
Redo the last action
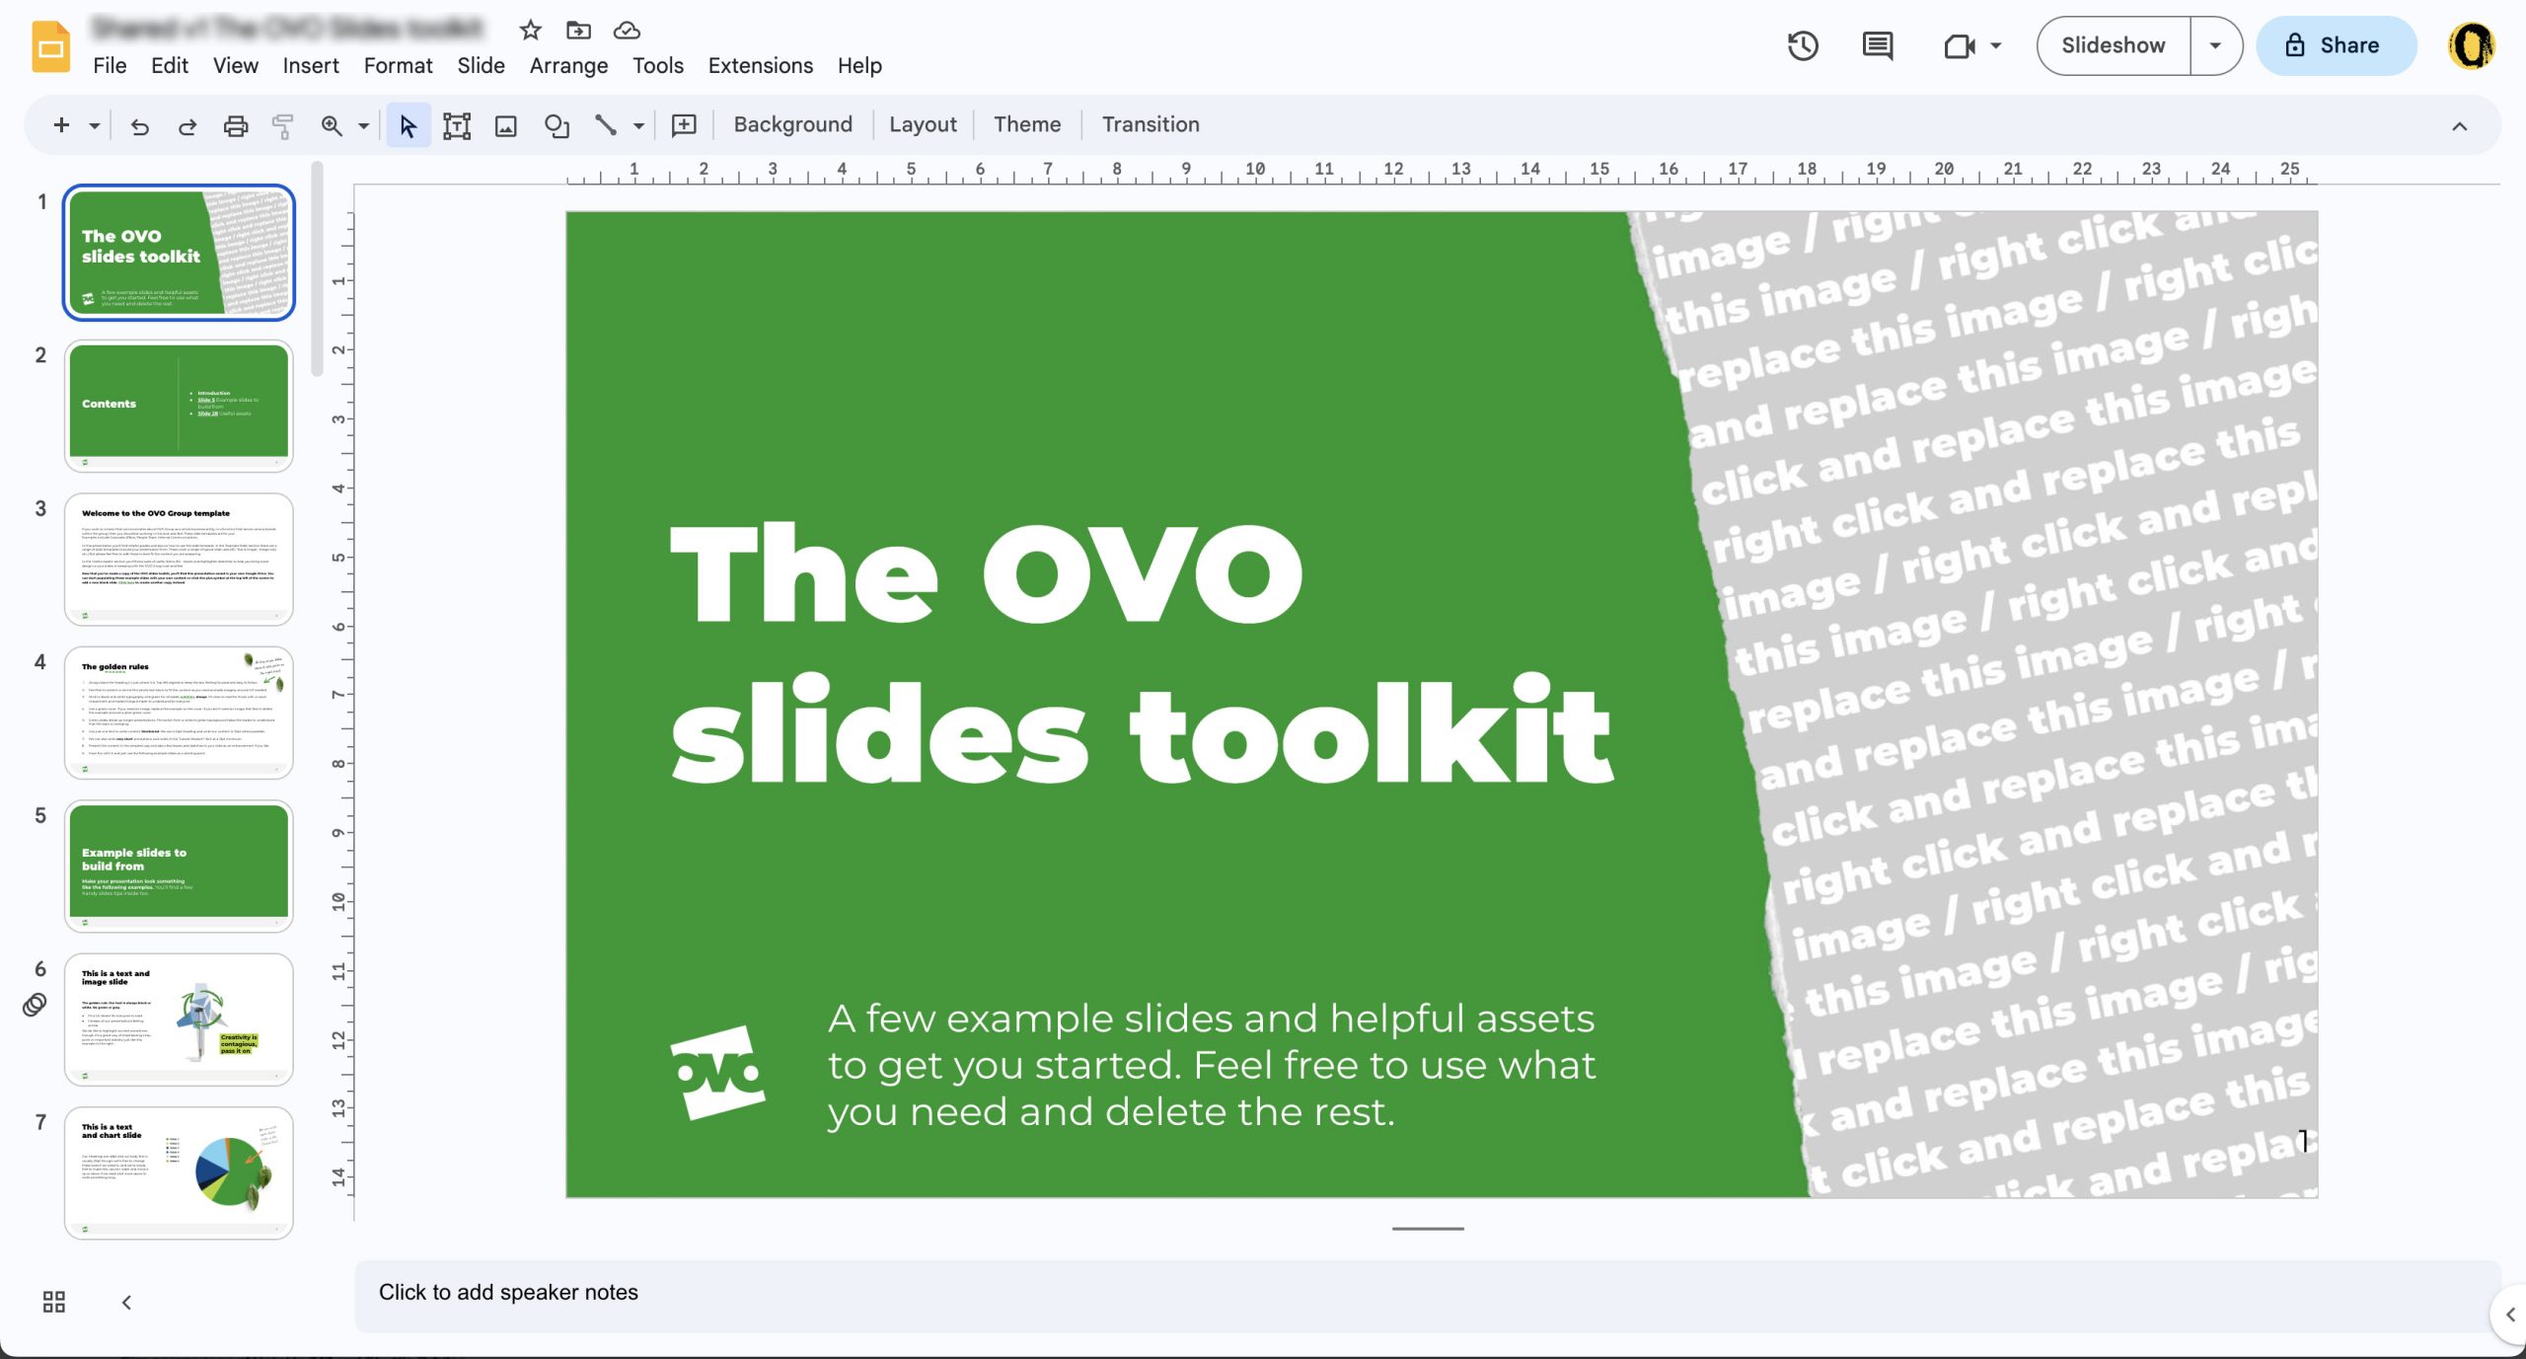pos(187,125)
